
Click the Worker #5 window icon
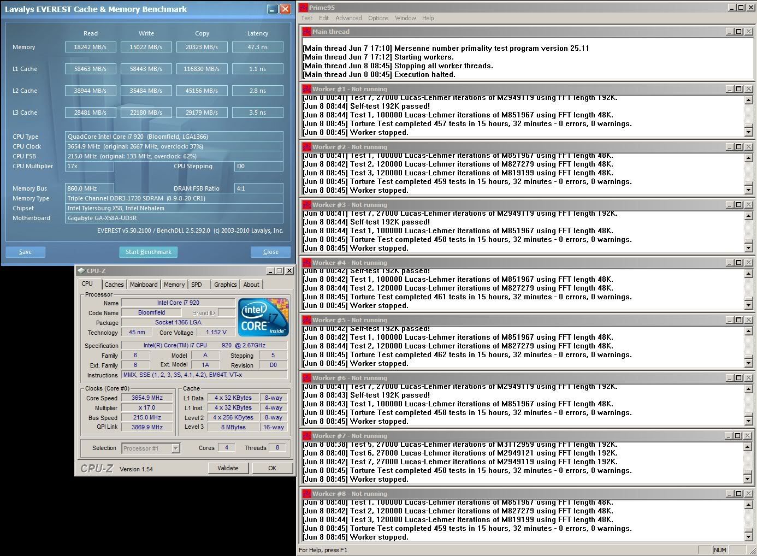pyautogui.click(x=306, y=320)
